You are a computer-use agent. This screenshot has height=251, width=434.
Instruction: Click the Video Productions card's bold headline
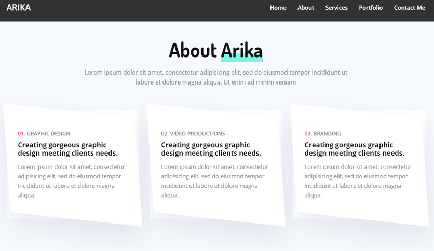click(211, 149)
